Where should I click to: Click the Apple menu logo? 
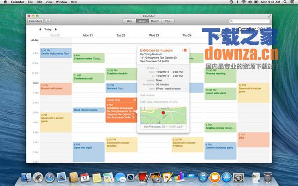click(x=5, y=2)
